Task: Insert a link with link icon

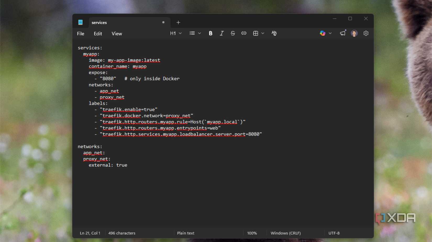Action: [244, 33]
